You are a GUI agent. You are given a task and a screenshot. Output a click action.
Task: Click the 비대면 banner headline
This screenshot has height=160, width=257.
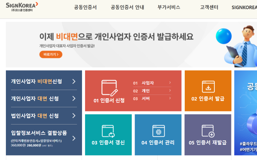(x=116, y=37)
